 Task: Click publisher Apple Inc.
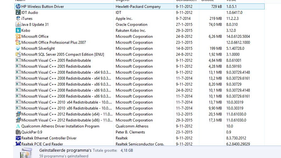tap(124, 19)
